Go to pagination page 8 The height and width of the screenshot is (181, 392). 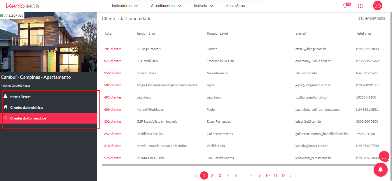pyautogui.click(x=251, y=175)
